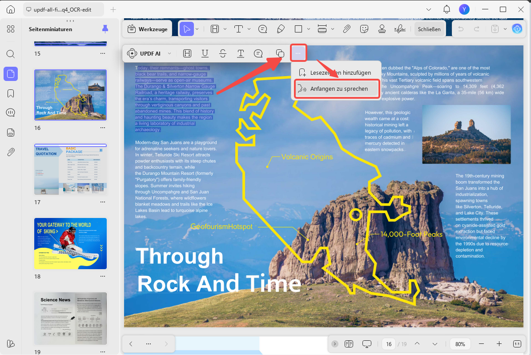This screenshot has width=531, height=355.
Task: Open the page layout view icon in bottom bar
Action: click(x=349, y=344)
